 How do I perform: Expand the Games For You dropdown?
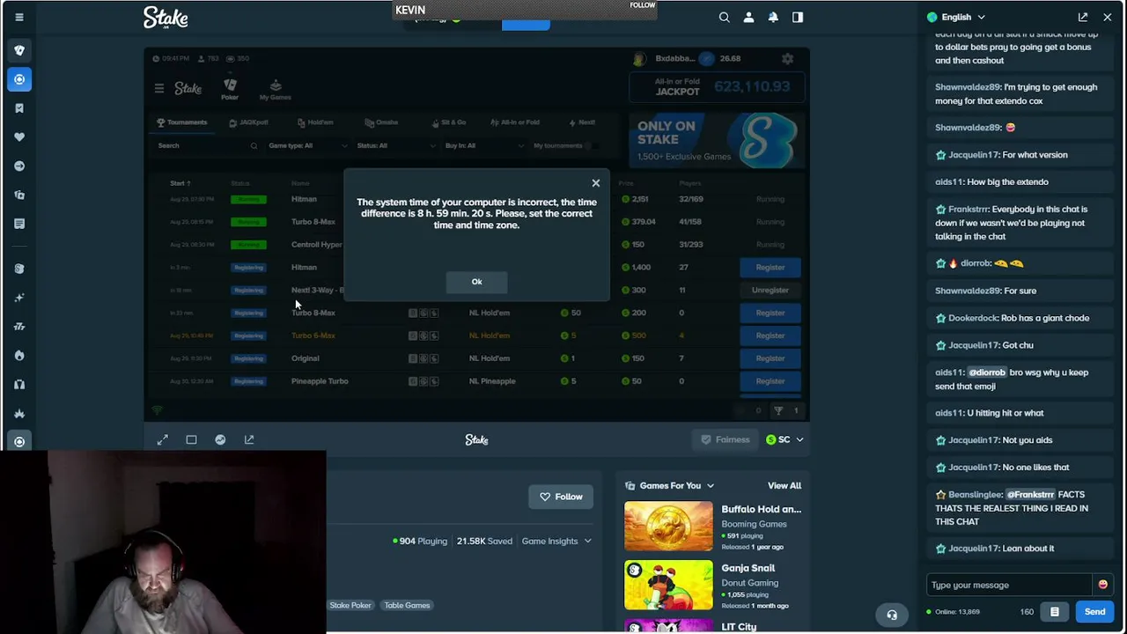(669, 486)
